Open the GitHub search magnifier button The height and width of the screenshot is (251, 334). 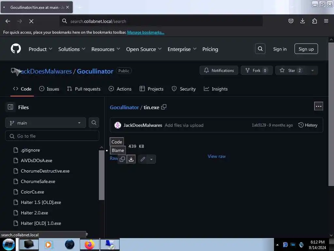coord(260,49)
